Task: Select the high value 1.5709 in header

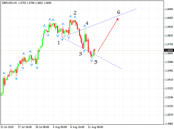Action: 31,3
